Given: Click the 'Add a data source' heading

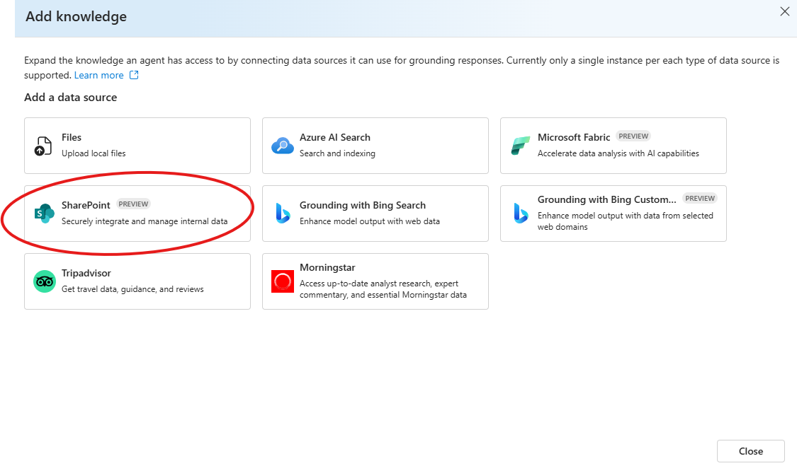Looking at the screenshot, I should 71,98.
